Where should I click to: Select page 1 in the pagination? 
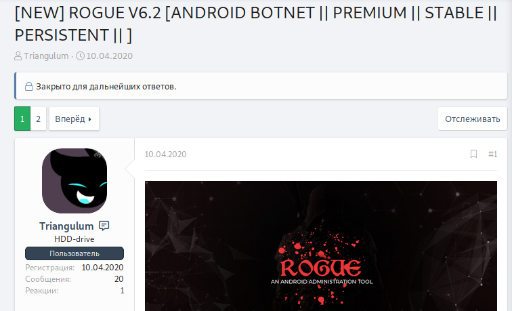pyautogui.click(x=22, y=119)
